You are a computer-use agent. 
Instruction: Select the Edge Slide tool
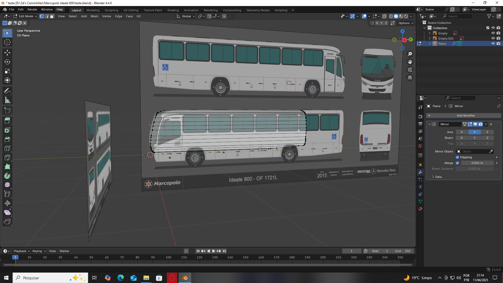[x=7, y=194]
